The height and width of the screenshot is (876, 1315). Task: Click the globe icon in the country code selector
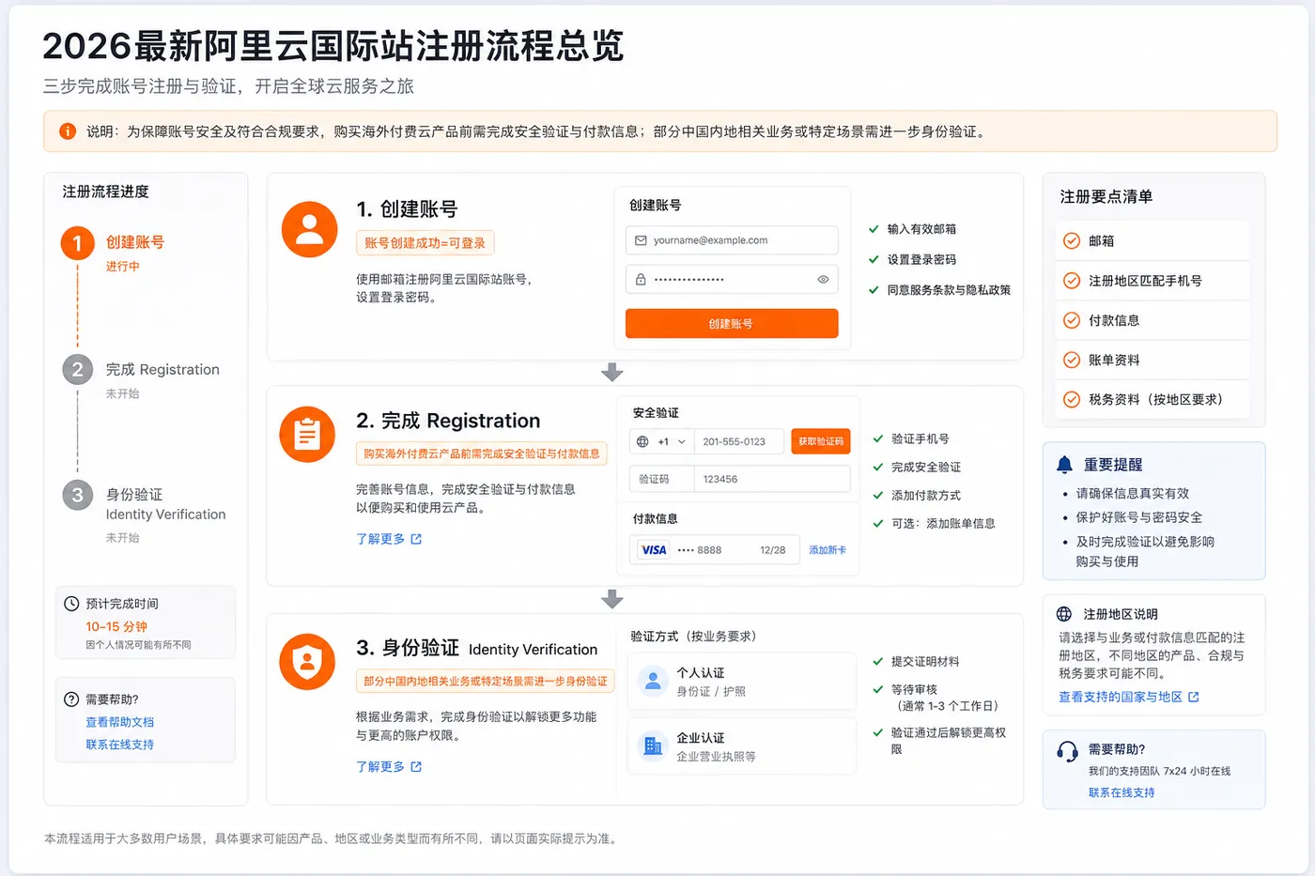click(x=642, y=441)
